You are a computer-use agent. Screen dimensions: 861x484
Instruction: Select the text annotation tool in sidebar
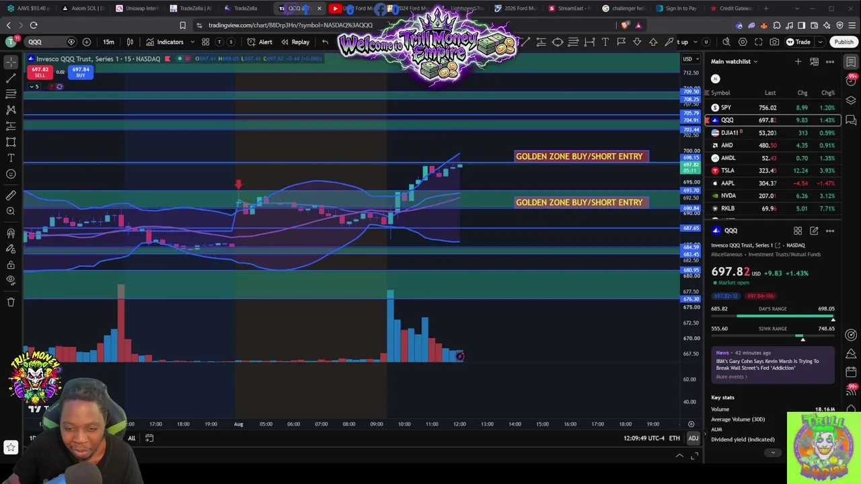pos(11,158)
